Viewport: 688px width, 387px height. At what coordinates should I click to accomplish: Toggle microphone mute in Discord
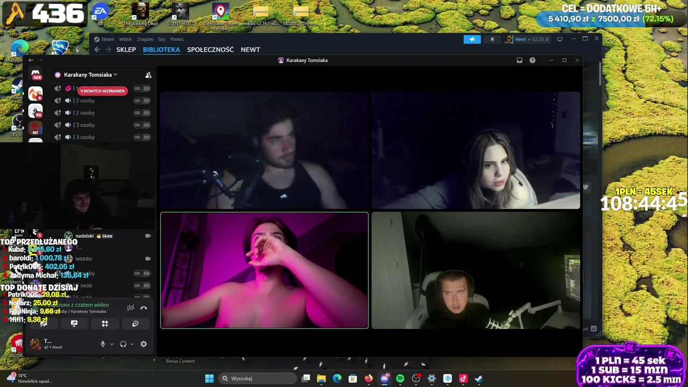103,344
